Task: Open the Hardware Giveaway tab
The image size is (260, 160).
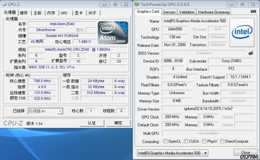Action: pyautogui.click(x=214, y=12)
